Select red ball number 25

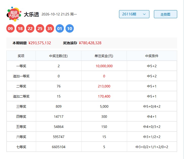coord(40,29)
